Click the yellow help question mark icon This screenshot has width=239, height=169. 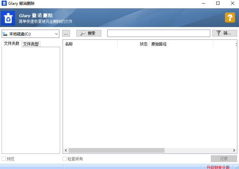click(x=230, y=17)
